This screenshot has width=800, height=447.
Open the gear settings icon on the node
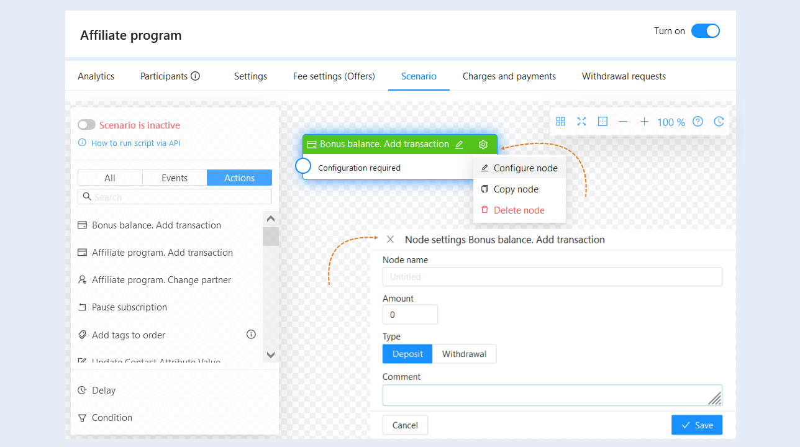[483, 145]
